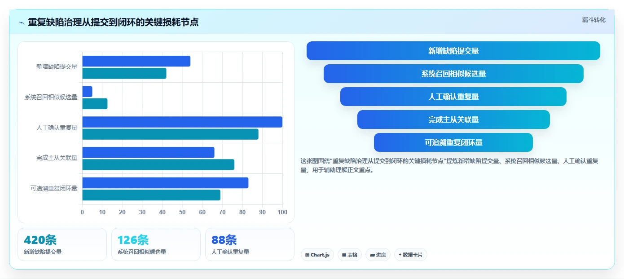Click the Chart.js tag chip
624x279 pixels.
[317, 255]
